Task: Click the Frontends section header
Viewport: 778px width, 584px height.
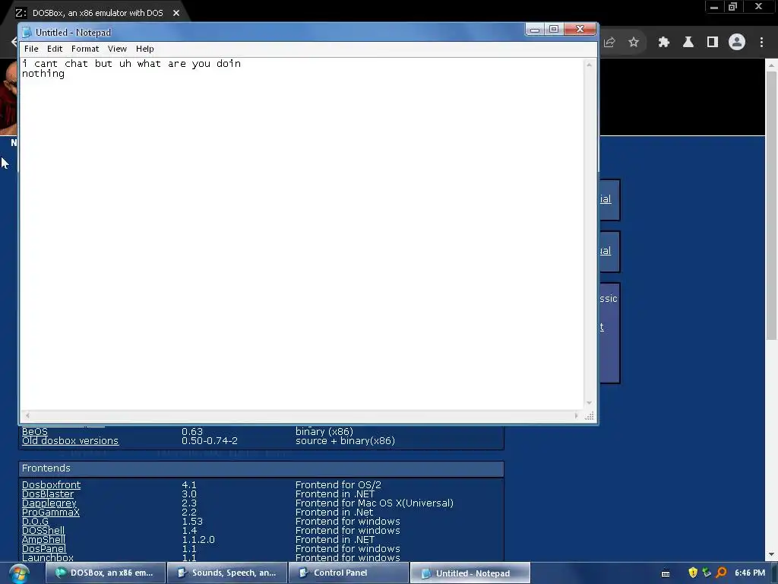Action: [x=261, y=468]
